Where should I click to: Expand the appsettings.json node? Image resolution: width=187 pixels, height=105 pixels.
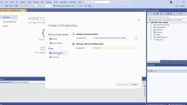151,37
